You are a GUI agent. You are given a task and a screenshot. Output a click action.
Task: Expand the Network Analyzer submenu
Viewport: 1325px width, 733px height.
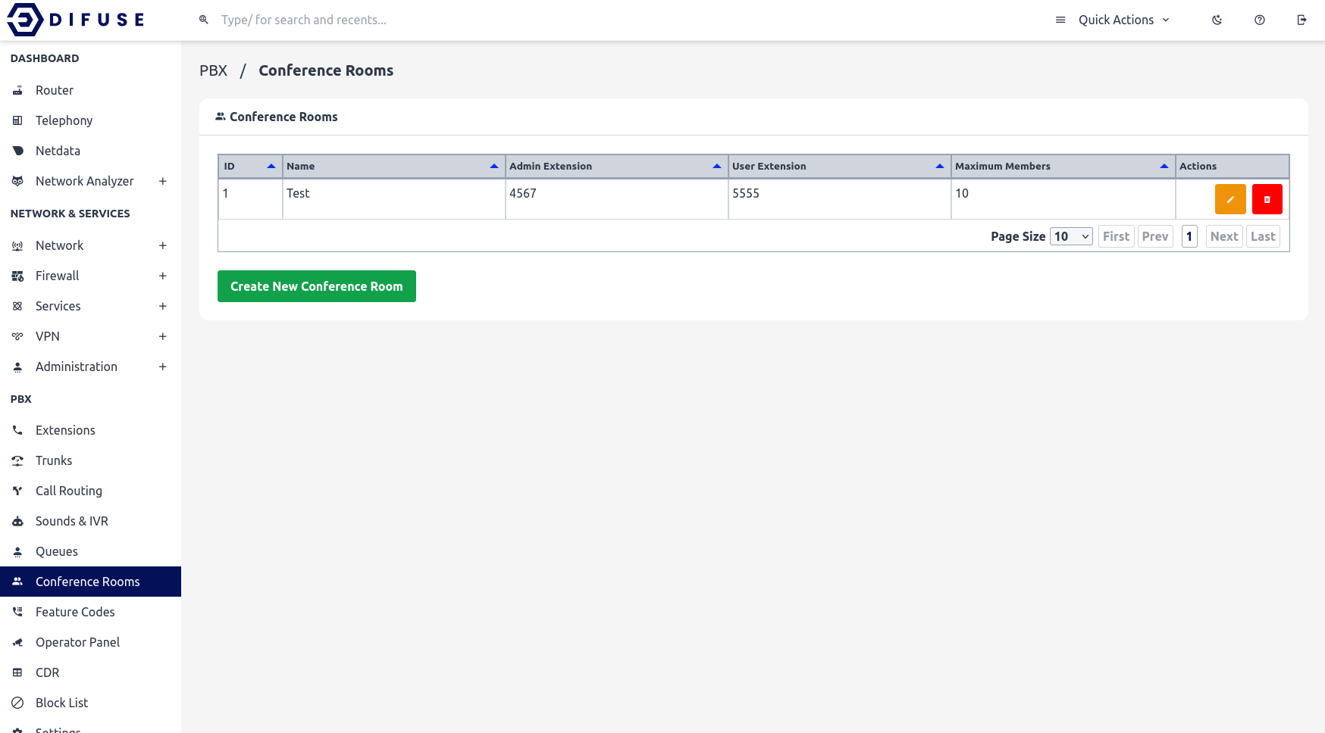[162, 181]
